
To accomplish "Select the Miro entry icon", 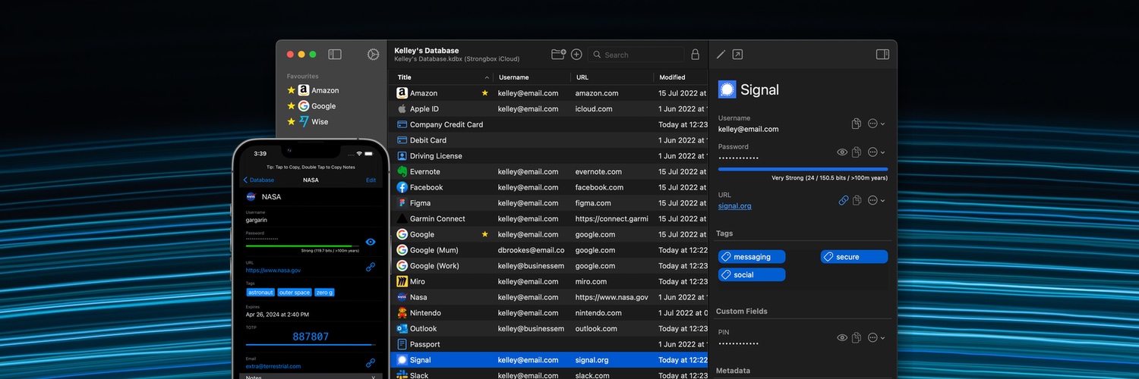I will point(402,281).
